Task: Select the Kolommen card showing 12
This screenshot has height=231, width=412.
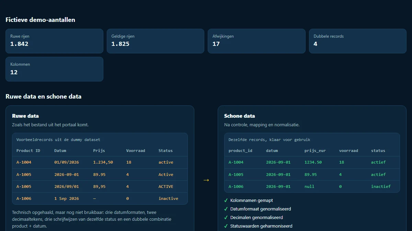Action: pos(54,69)
